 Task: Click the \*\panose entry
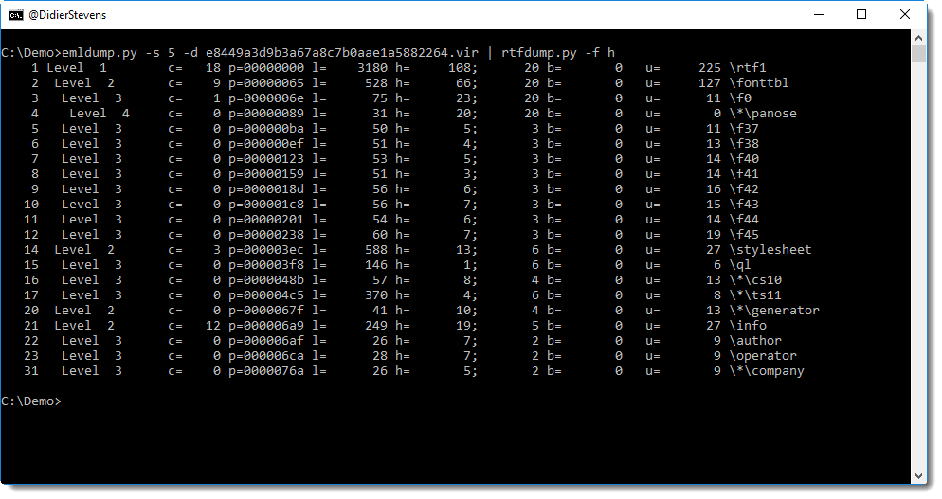[x=763, y=114]
